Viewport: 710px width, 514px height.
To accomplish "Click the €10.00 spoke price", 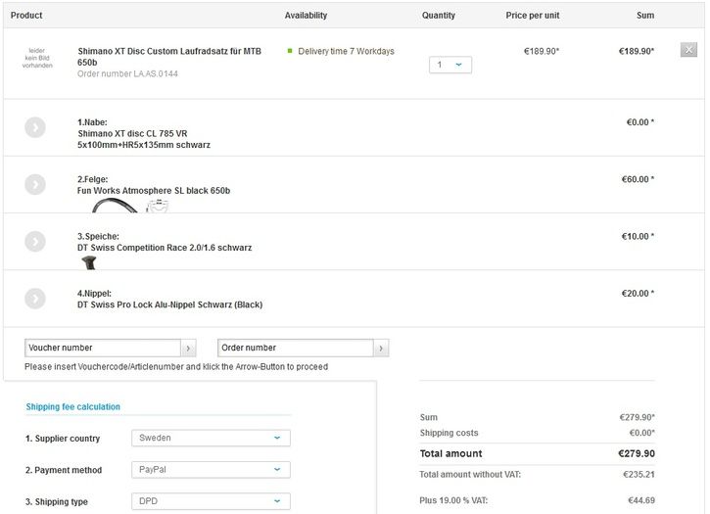I will pos(638,236).
